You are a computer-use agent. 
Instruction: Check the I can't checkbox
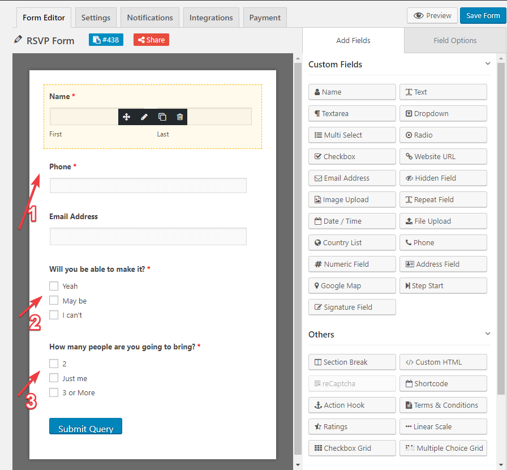click(54, 315)
